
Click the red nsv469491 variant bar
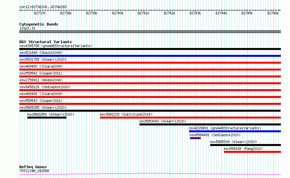tap(150, 97)
